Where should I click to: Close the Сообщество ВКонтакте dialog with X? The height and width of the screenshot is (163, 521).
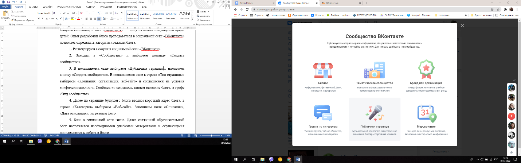click(462, 26)
